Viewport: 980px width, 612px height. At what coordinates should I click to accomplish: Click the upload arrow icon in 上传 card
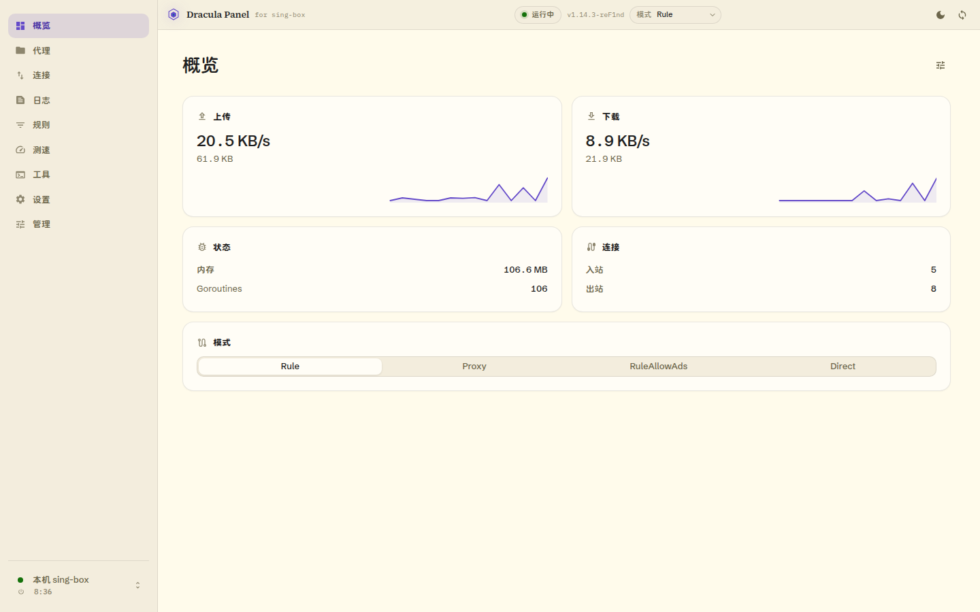pos(202,116)
